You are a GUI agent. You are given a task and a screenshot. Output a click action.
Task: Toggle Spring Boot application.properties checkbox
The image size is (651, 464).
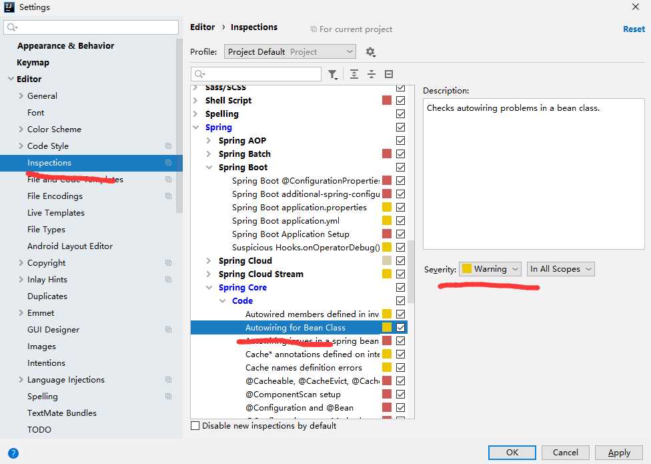click(x=401, y=207)
